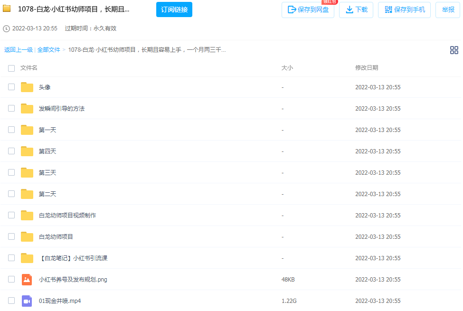Click 保存到网盘 button

tap(308, 10)
